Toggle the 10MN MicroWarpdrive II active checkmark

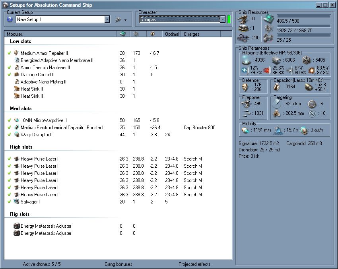pyautogui.click(x=9, y=120)
